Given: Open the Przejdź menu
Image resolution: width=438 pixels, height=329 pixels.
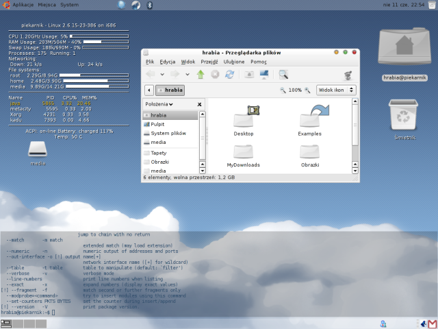Looking at the screenshot, I should tap(209, 62).
